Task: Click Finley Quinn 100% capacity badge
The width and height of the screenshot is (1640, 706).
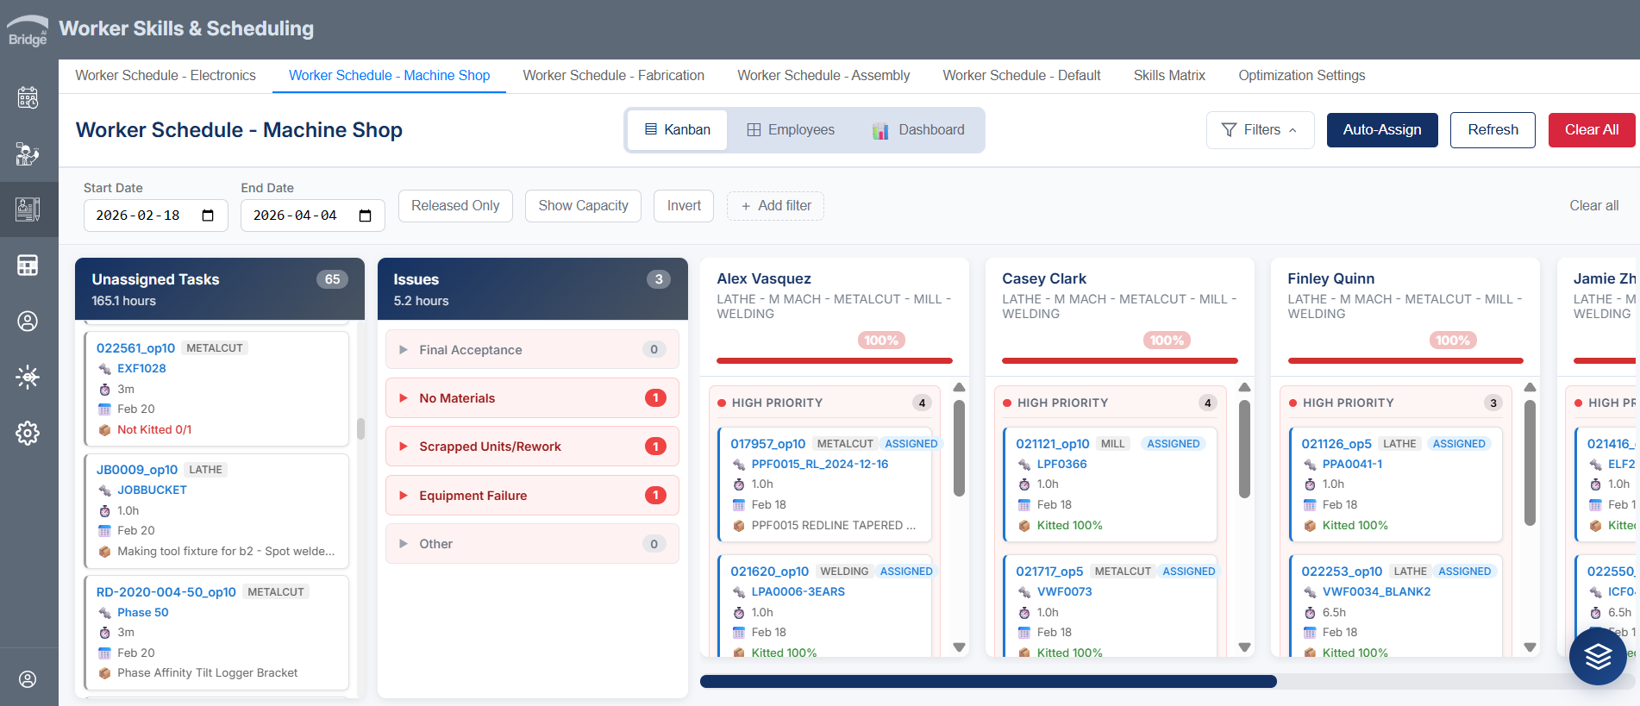Action: (x=1452, y=341)
